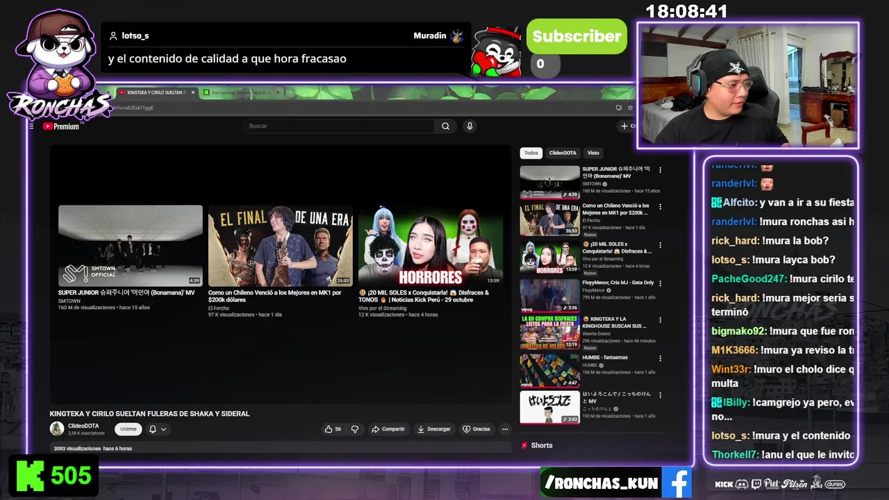The height and width of the screenshot is (500, 889).
Task: Open options menu for FloyyMenor Gata Only
Action: click(660, 283)
